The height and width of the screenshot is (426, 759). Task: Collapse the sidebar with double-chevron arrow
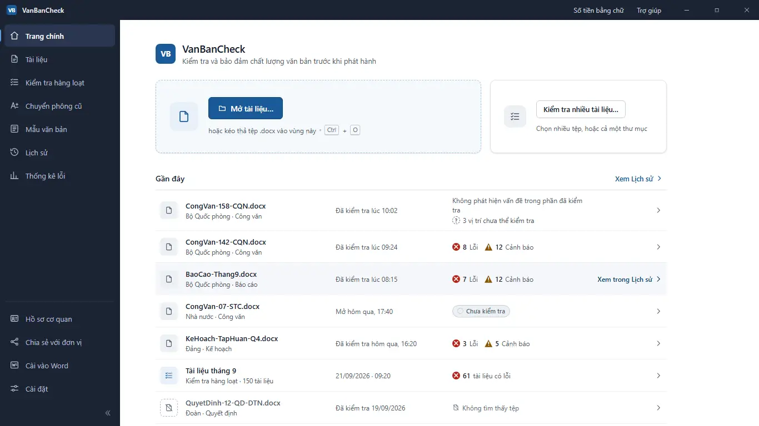(x=108, y=413)
